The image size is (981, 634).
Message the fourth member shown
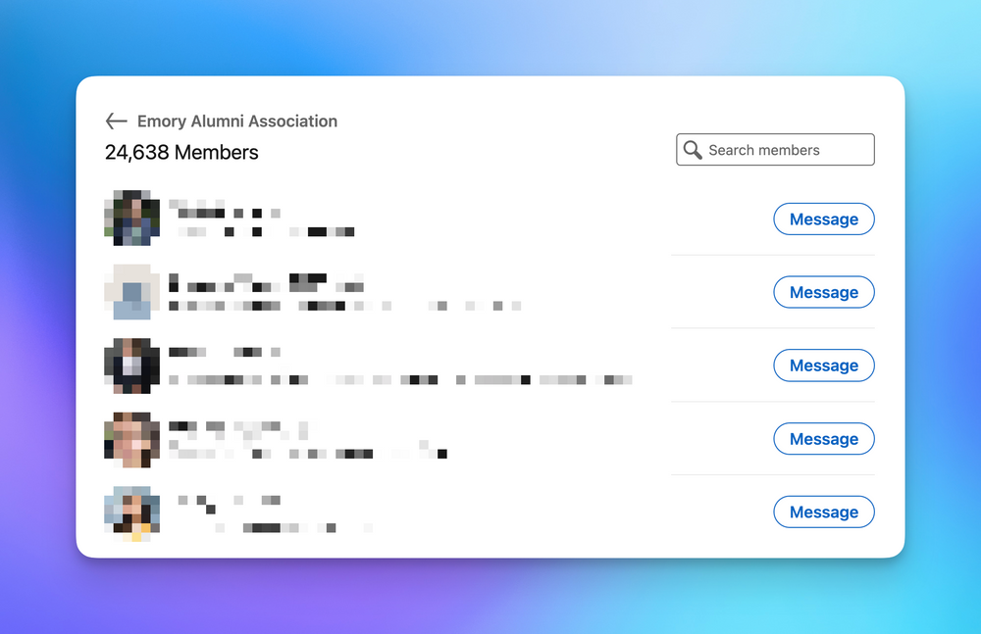tap(824, 439)
